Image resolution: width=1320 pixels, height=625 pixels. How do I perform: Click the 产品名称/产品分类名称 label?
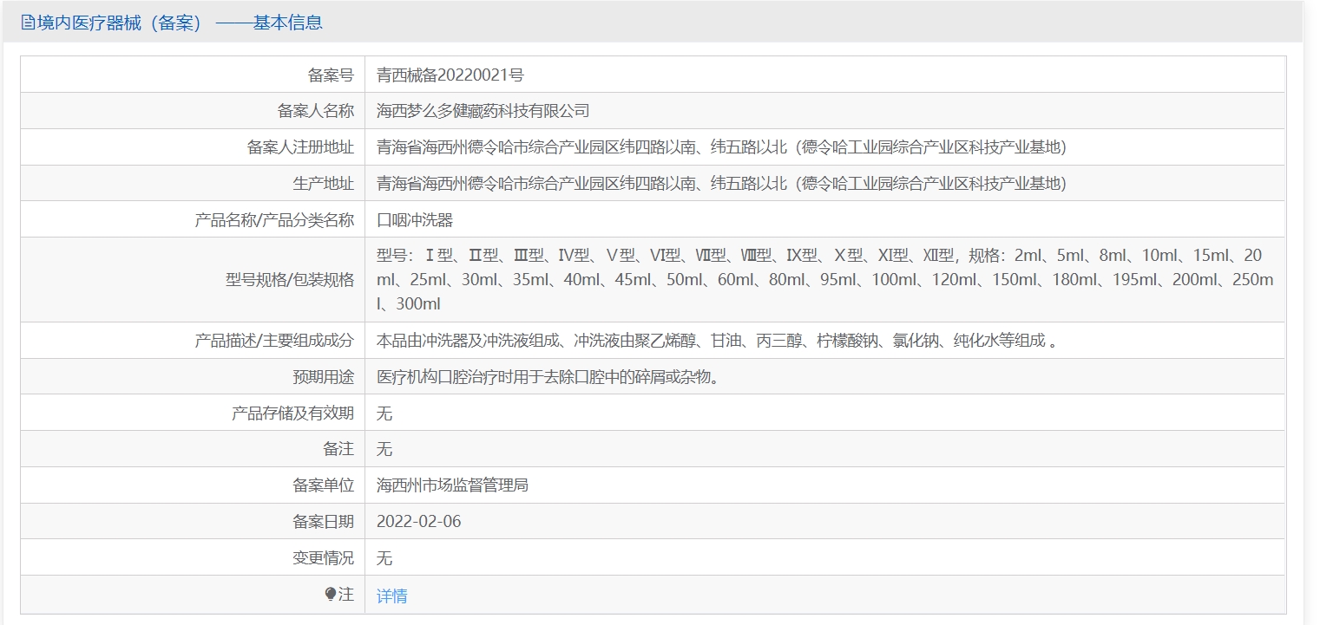point(274,220)
